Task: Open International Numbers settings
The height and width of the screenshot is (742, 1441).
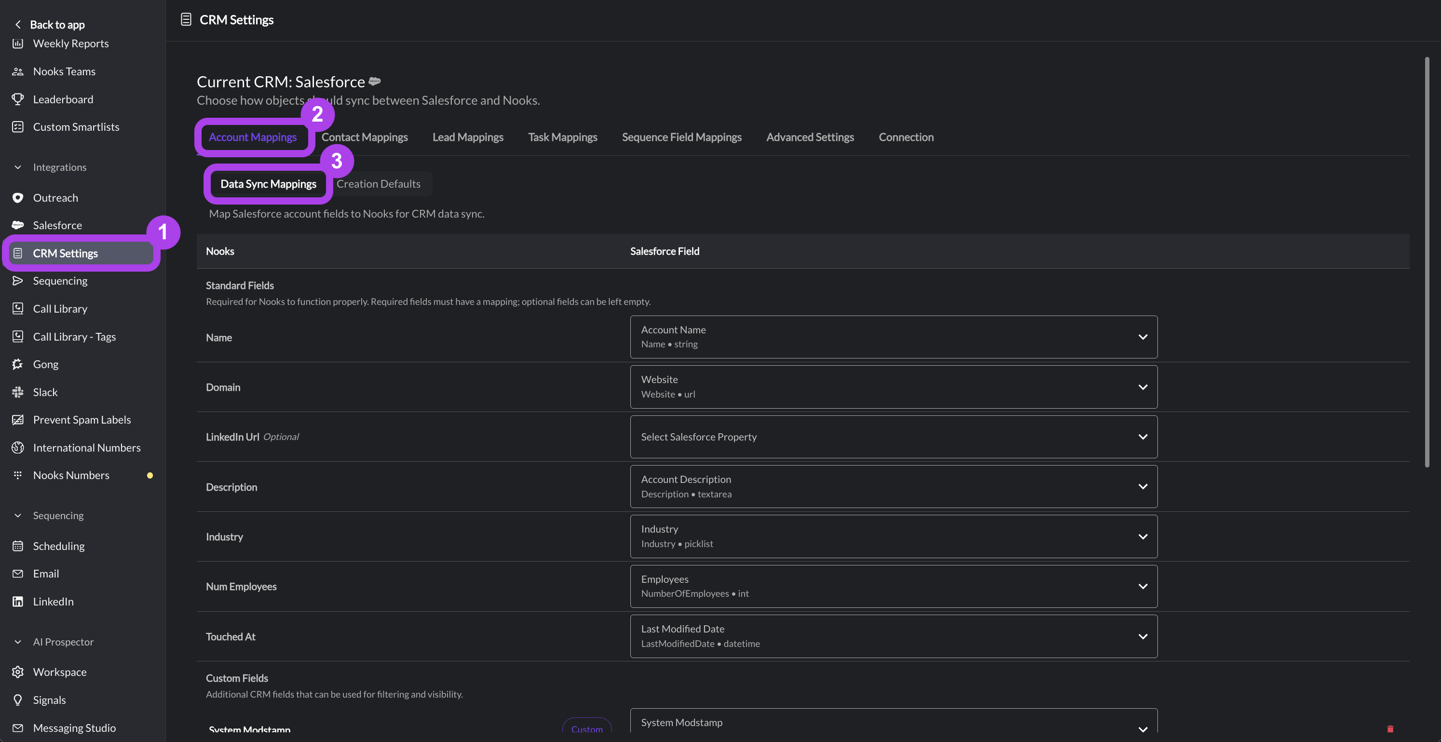Action: [87, 448]
